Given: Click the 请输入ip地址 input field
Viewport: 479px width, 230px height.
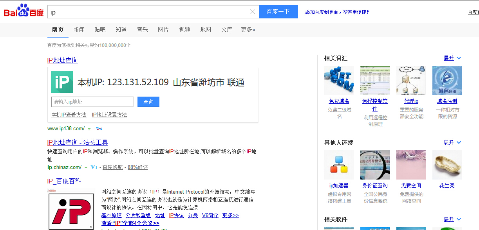Looking at the screenshot, I should click(92, 102).
